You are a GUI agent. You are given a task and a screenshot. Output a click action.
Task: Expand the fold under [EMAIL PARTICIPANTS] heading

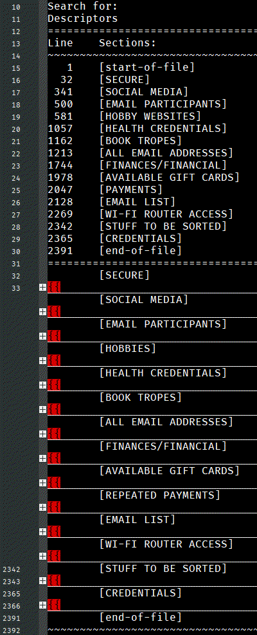(42, 336)
